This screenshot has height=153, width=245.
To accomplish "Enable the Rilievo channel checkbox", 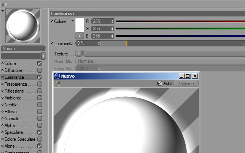I will pyautogui.click(x=39, y=111).
